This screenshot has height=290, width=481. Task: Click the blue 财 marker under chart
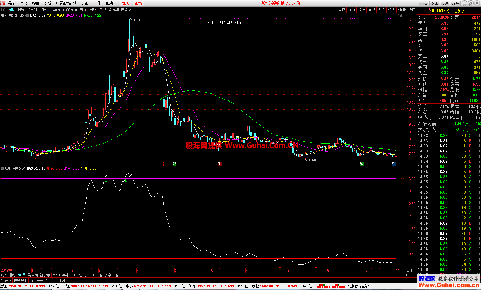(394, 164)
